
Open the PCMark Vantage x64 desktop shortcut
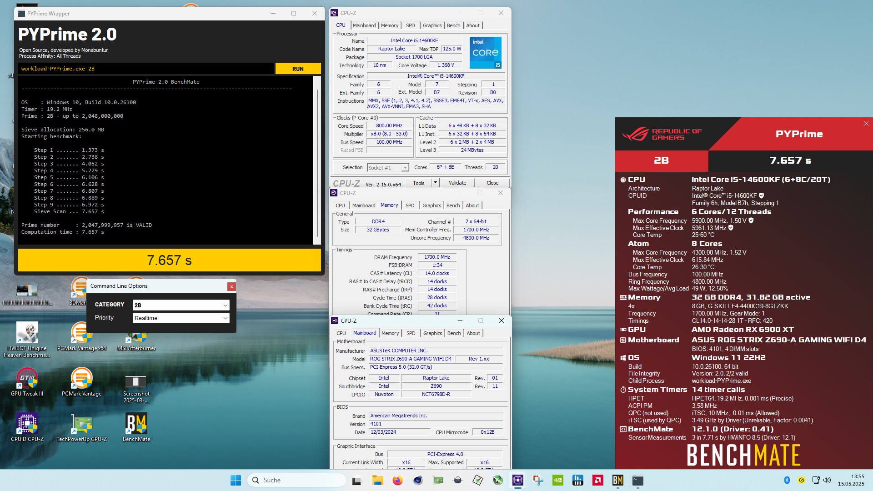coord(82,336)
